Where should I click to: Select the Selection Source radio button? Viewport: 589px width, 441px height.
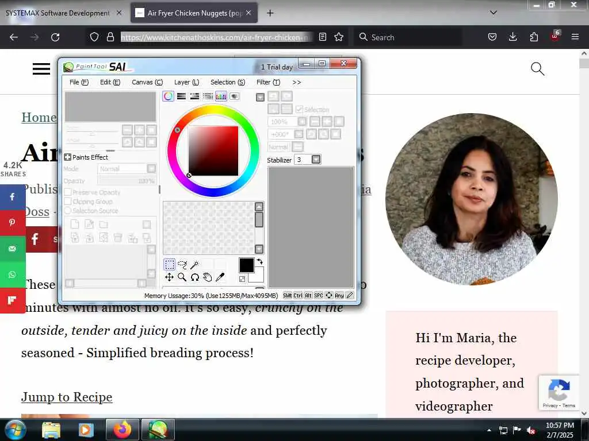[x=68, y=210]
